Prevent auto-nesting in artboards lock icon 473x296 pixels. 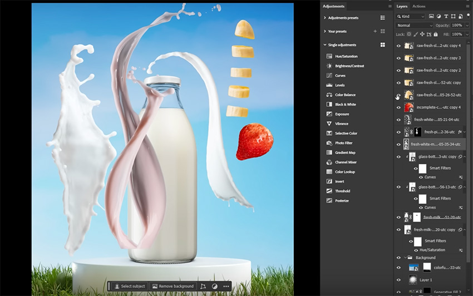(429, 34)
